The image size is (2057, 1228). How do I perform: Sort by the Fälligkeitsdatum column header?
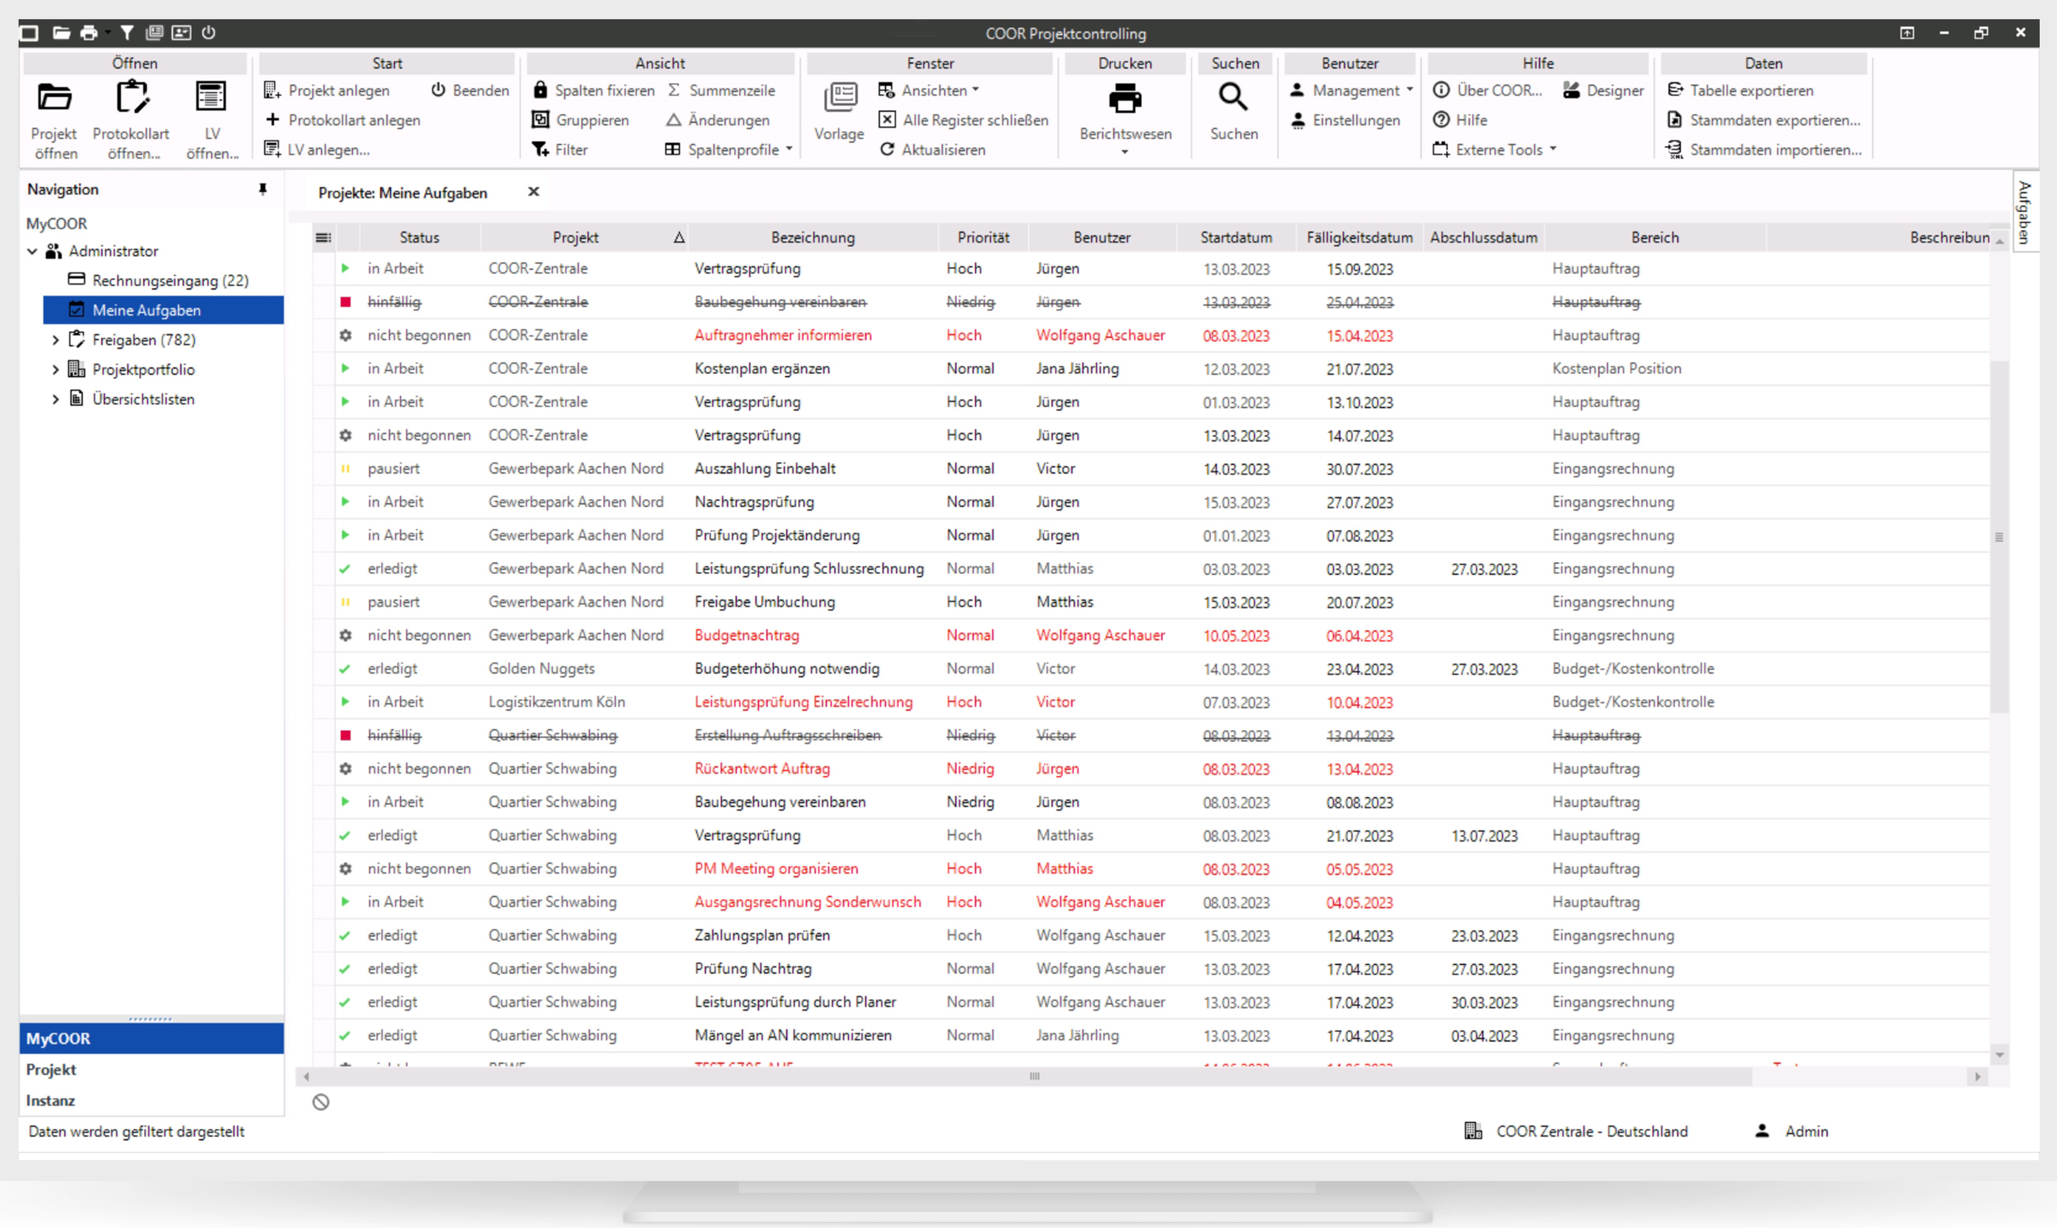point(1360,238)
